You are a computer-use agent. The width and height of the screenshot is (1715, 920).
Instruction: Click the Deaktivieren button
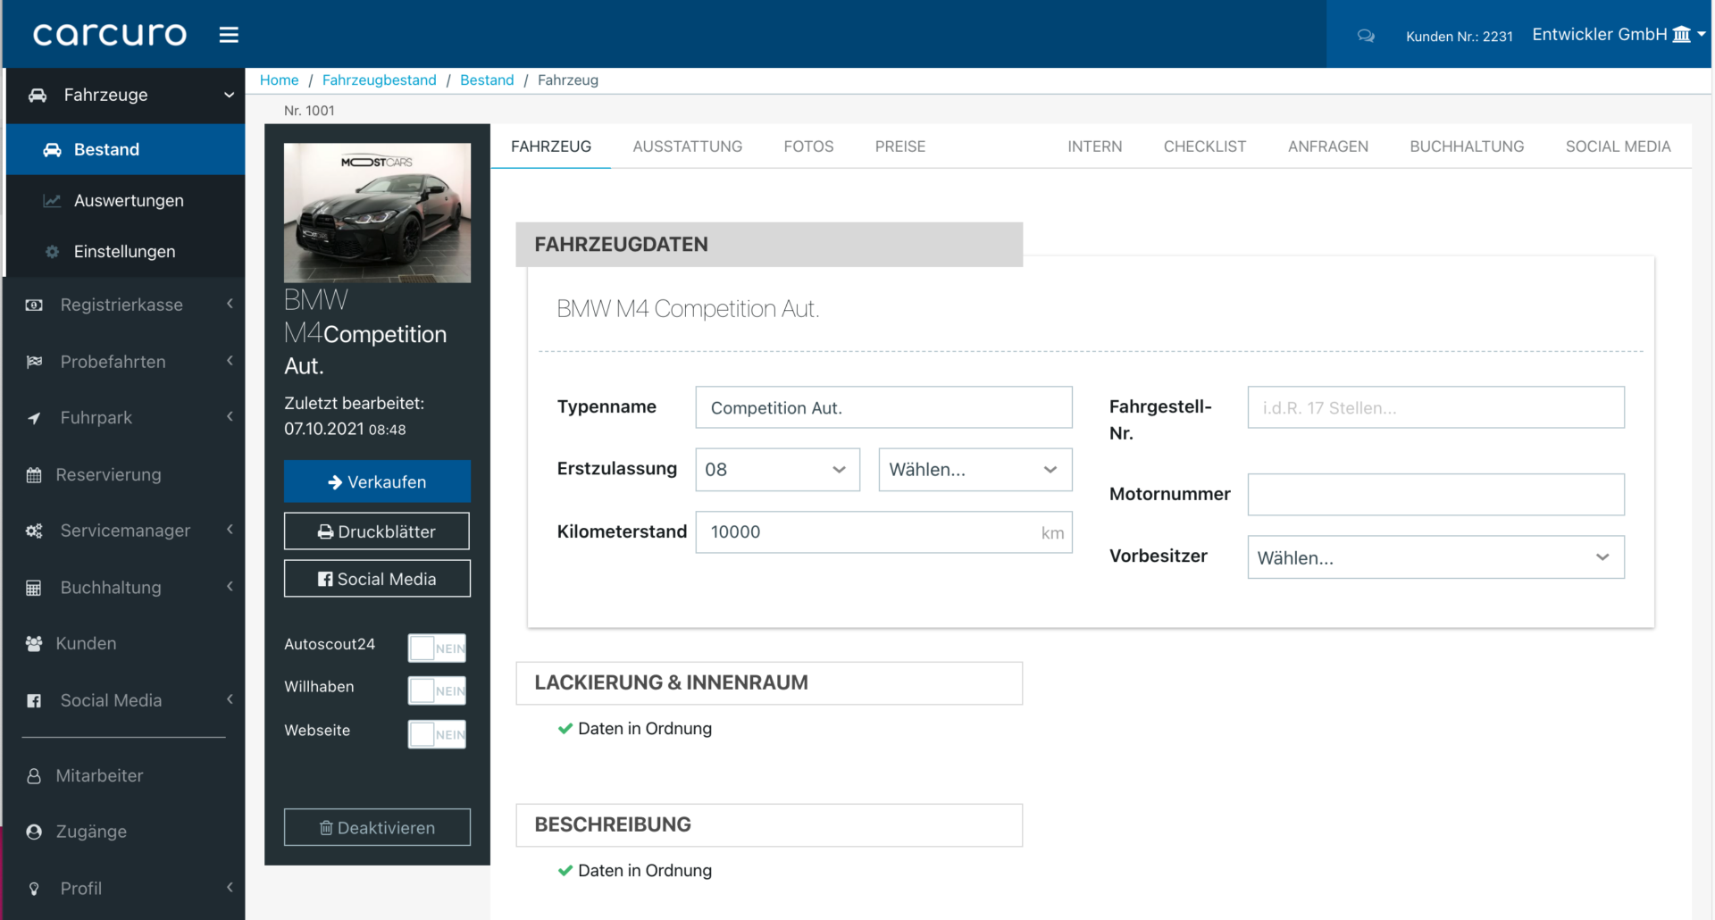tap(377, 828)
